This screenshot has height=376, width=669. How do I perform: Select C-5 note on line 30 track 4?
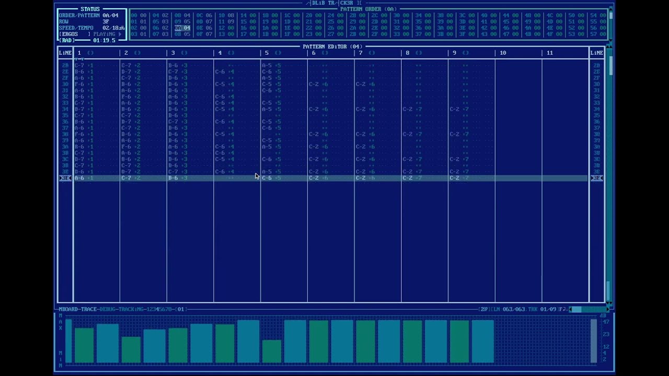point(221,84)
